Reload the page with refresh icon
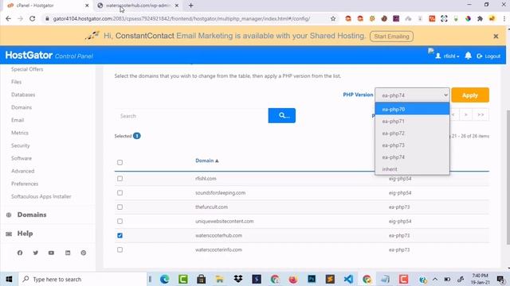Viewport: 510px width, 286px height. 32,19
